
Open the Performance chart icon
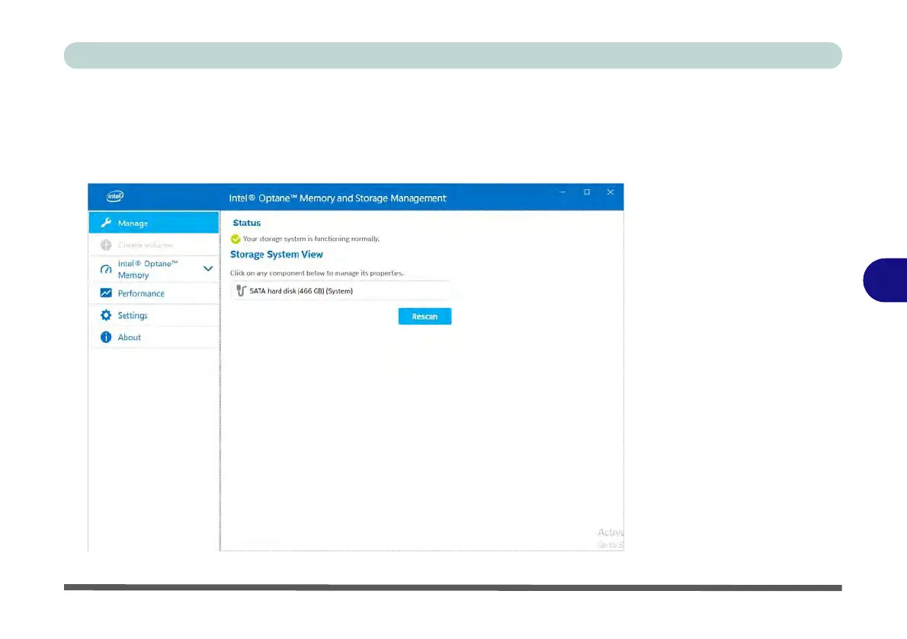pos(106,293)
